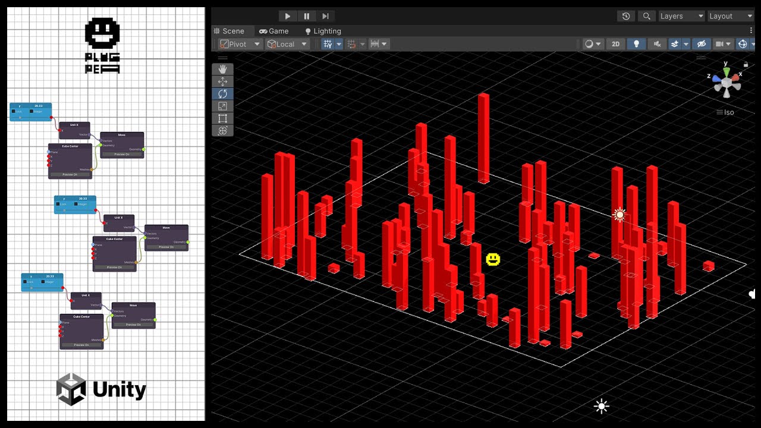The width and height of the screenshot is (761, 428).
Task: Toggle the scene effects layers button
Action: pos(675,44)
